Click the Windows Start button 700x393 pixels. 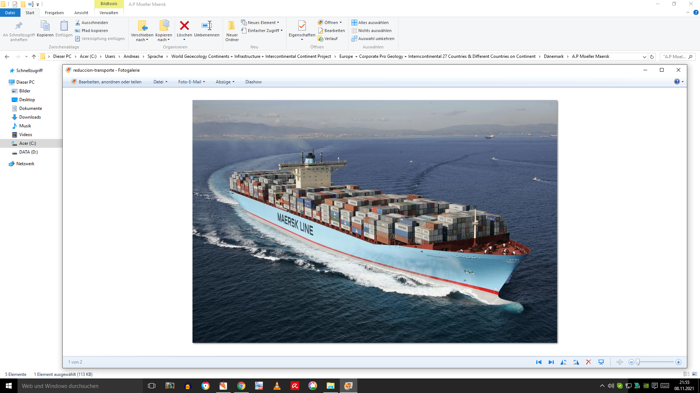pos(9,386)
